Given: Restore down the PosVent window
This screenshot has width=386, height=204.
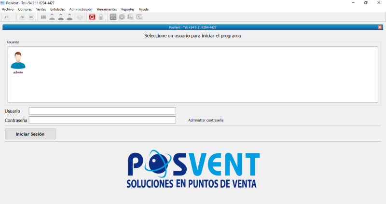Looking at the screenshot, I should 366,3.
